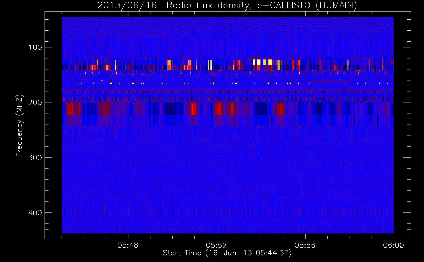
Task: Click the 05:48 time tick label
Action: tap(128, 245)
